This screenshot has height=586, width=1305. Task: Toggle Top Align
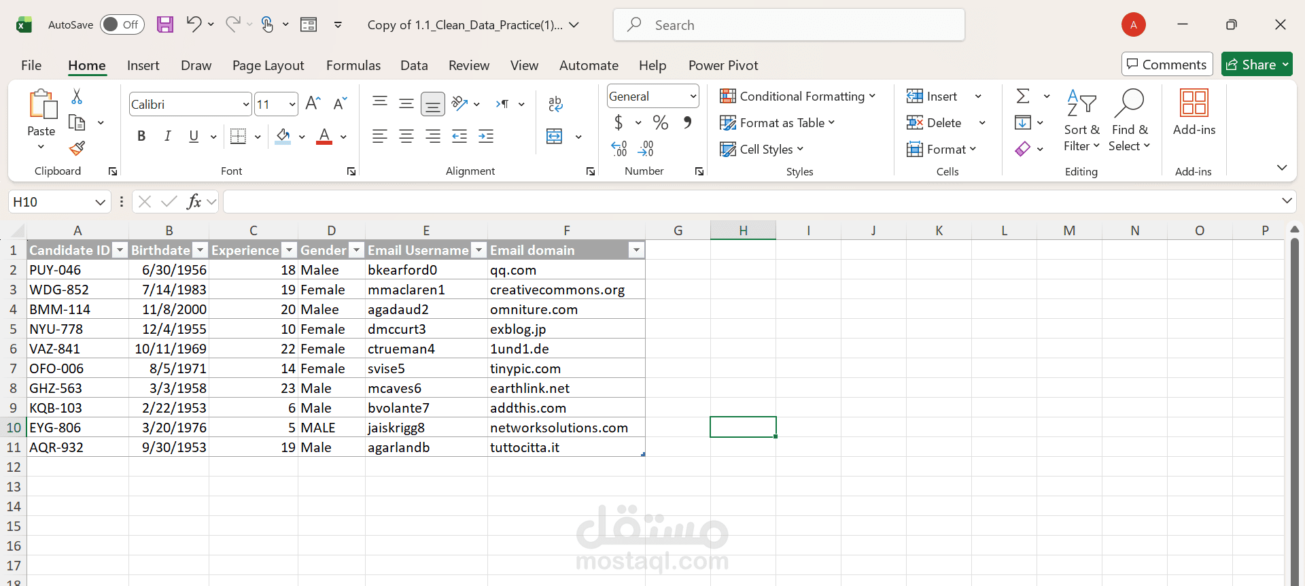380,103
